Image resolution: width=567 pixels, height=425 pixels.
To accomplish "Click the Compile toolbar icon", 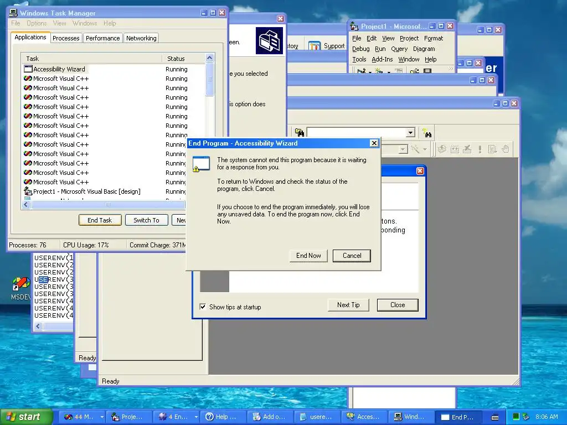I will click(x=442, y=149).
